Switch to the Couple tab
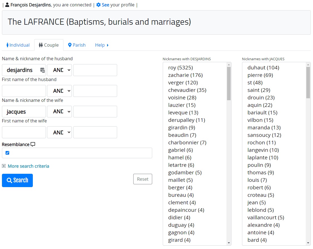This screenshot has width=313, height=249. 49,45
